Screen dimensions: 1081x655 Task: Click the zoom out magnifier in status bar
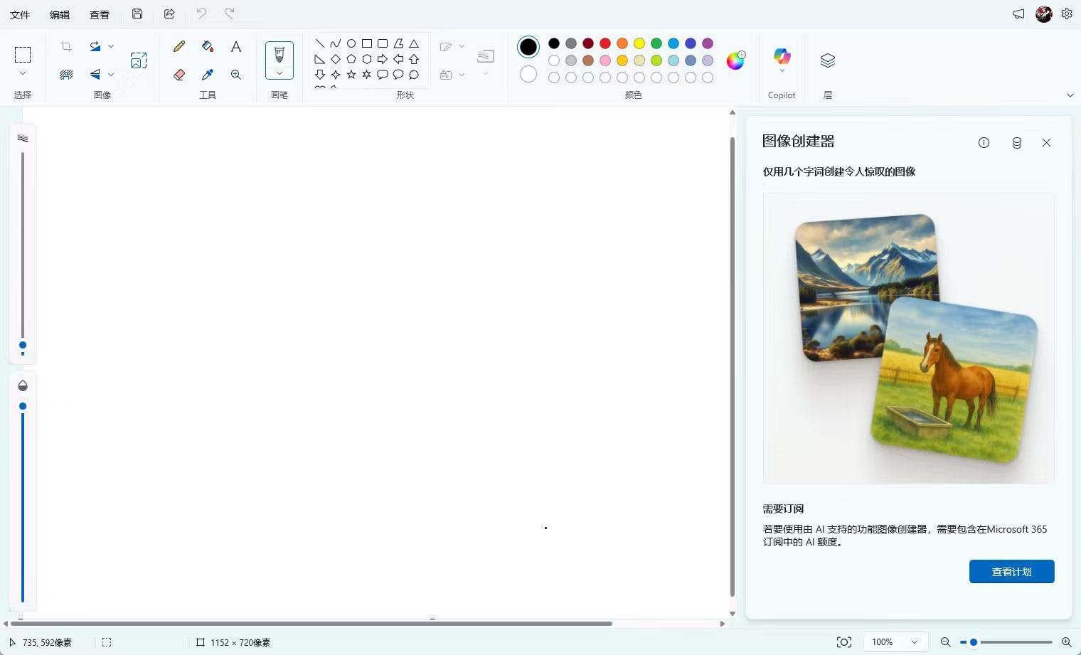946,642
